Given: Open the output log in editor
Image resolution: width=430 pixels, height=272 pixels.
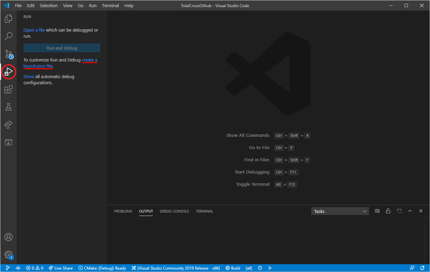Looking at the screenshot, I should (x=399, y=211).
